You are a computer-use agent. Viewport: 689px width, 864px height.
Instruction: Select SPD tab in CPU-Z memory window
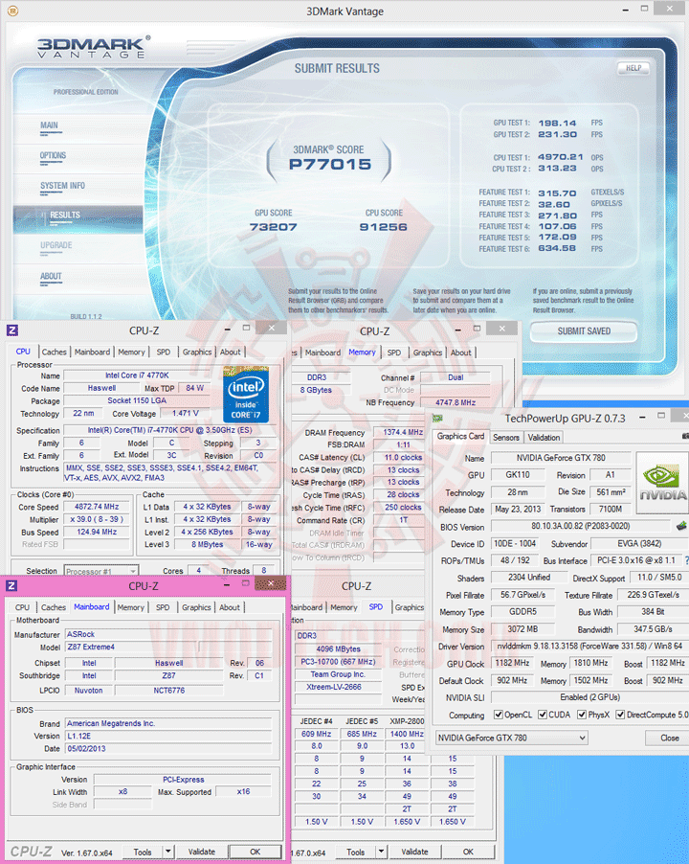pos(394,352)
